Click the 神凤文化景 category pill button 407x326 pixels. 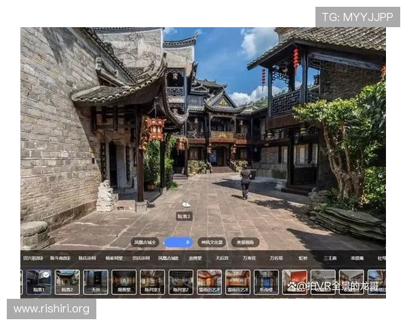[x=212, y=242]
